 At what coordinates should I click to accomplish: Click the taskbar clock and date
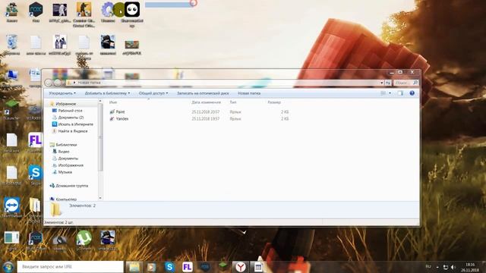coord(470,267)
